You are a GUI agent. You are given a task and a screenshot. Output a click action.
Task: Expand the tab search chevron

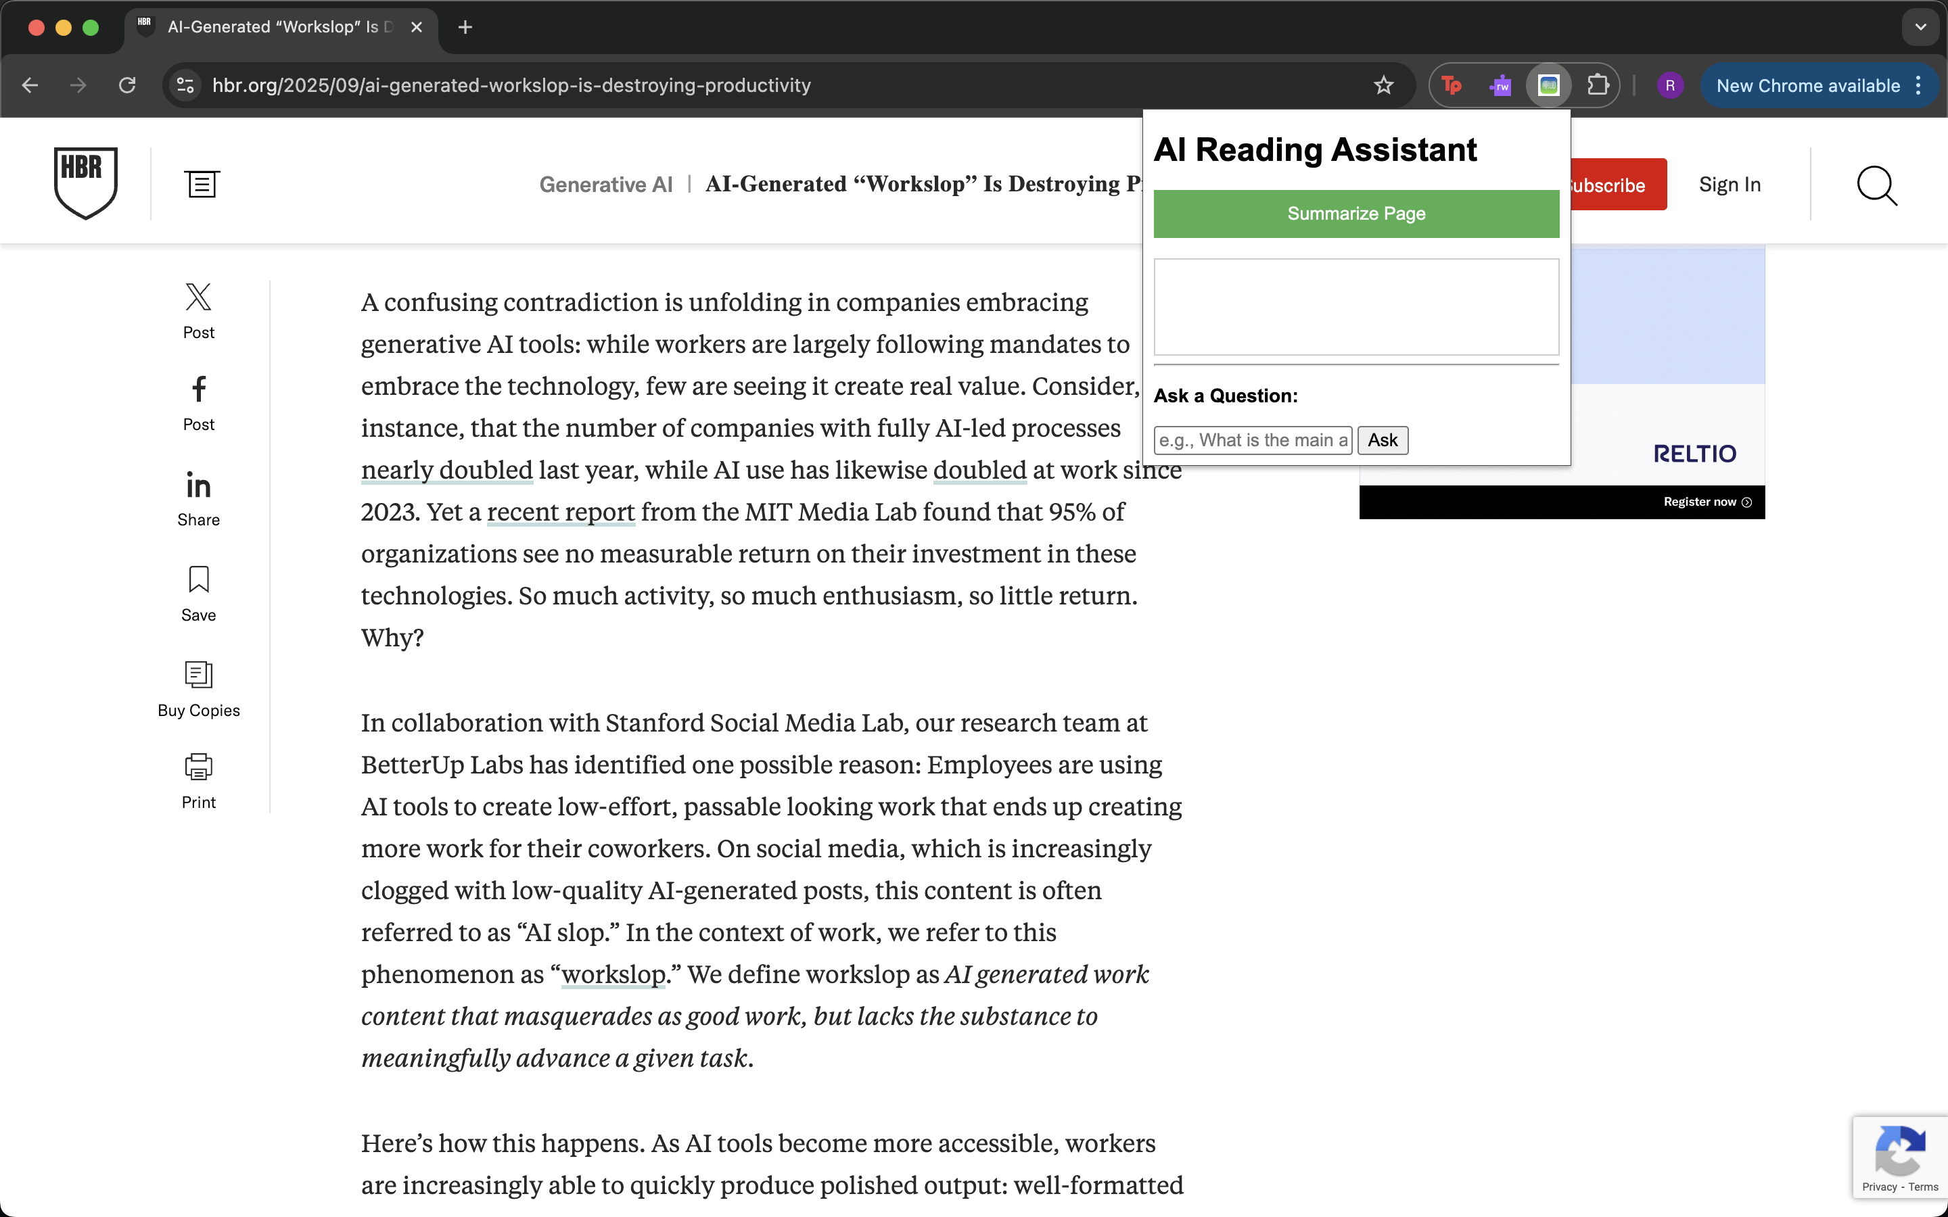pyautogui.click(x=1921, y=27)
